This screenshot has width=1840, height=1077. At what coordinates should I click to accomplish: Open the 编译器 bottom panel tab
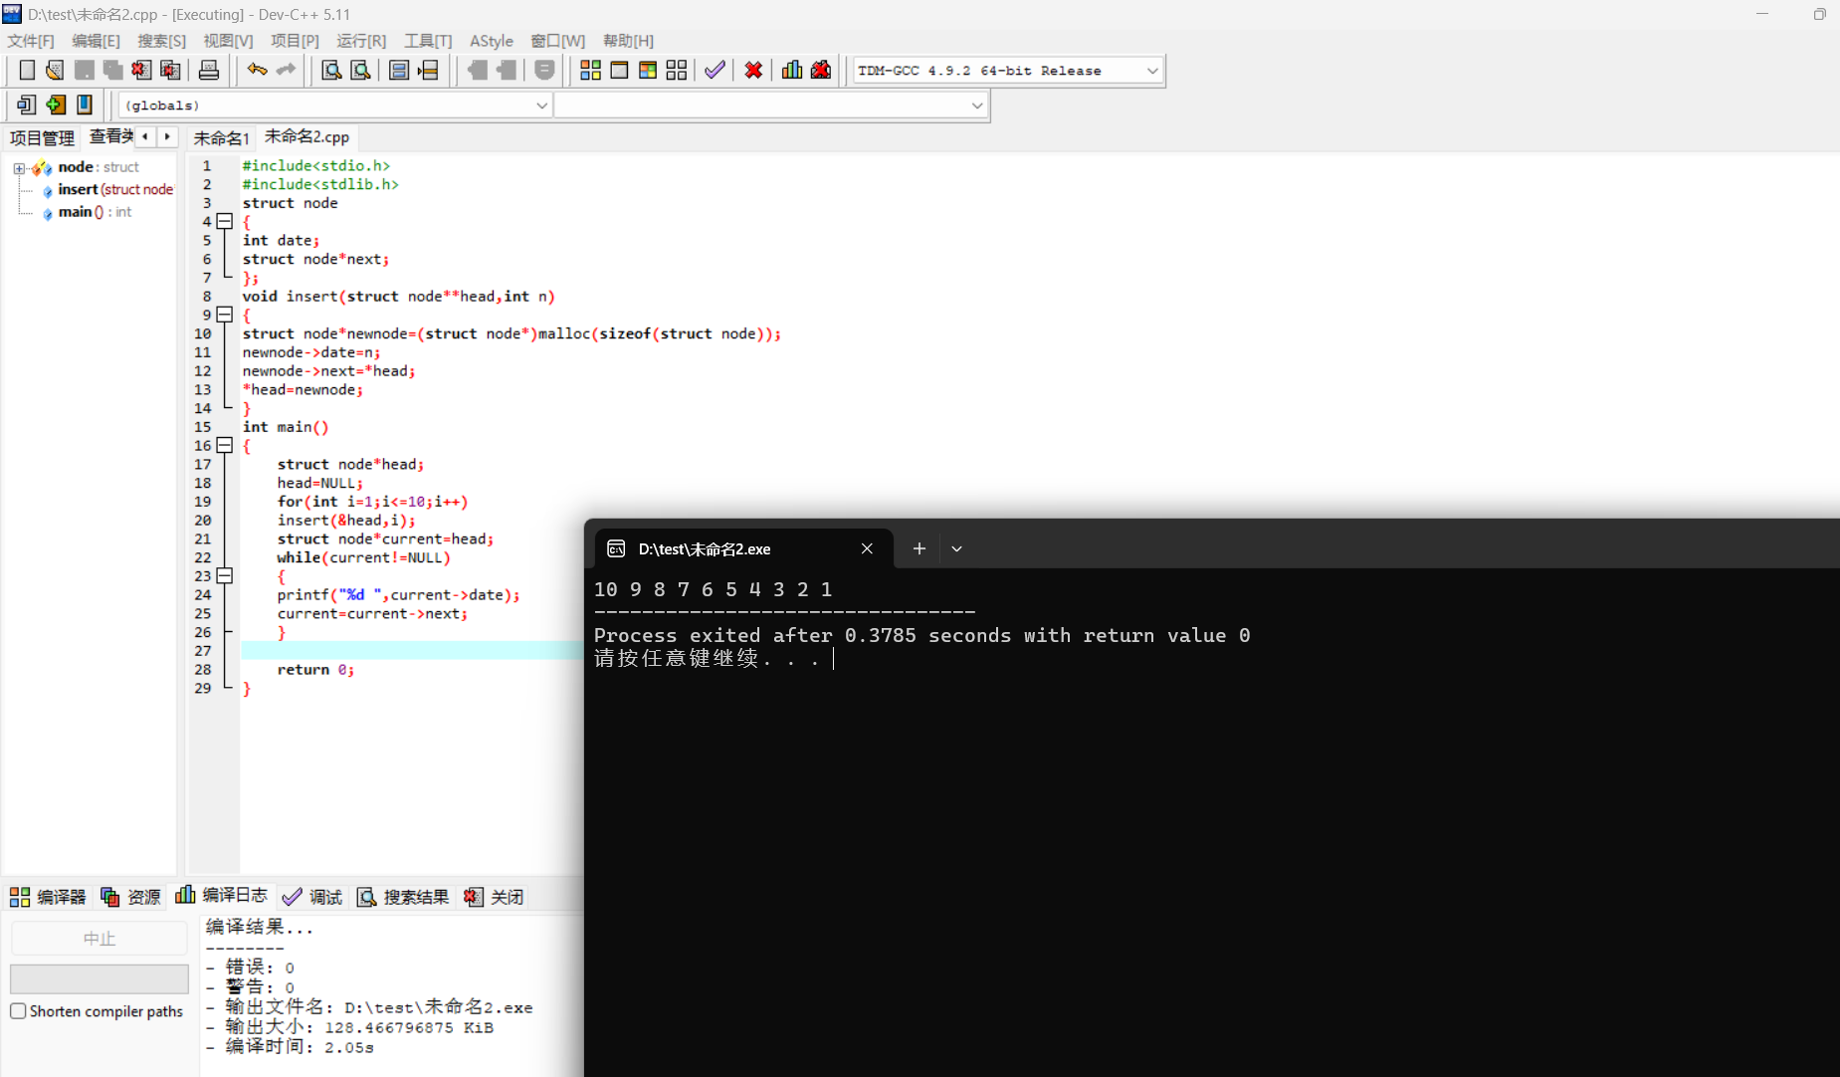coord(48,897)
